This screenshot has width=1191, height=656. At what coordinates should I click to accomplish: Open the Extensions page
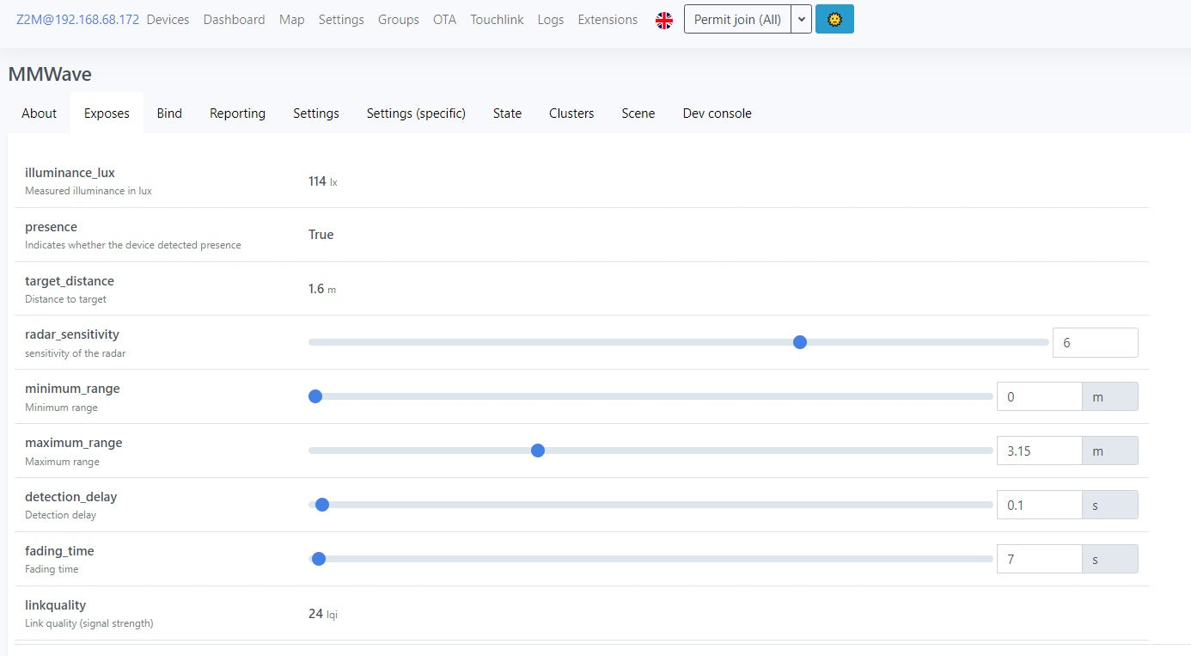(608, 19)
